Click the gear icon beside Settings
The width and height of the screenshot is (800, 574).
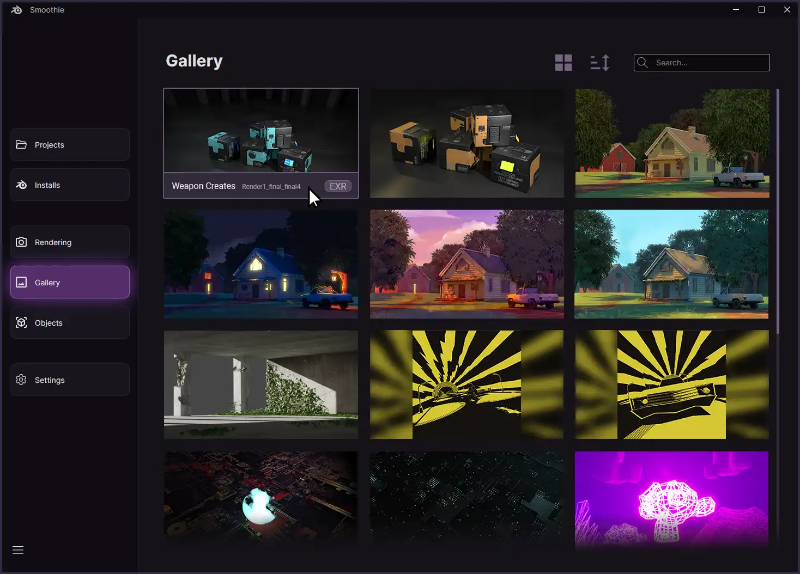pyautogui.click(x=21, y=380)
